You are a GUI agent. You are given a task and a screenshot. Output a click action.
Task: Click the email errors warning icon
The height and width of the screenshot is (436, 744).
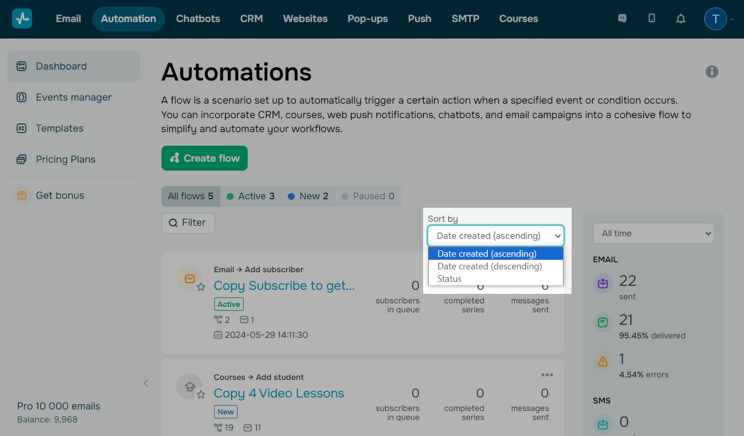tap(603, 361)
